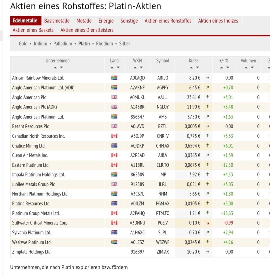Click red down-trend arrow for Stillwater Critical Minerals
The image size is (270, 276).
click(207, 223)
